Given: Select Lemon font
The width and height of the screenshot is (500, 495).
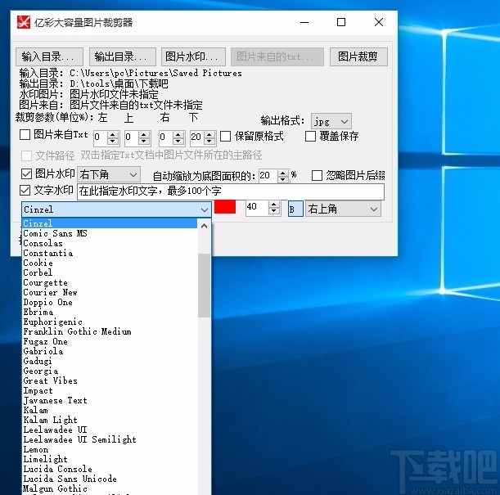Looking at the screenshot, I should coord(110,449).
